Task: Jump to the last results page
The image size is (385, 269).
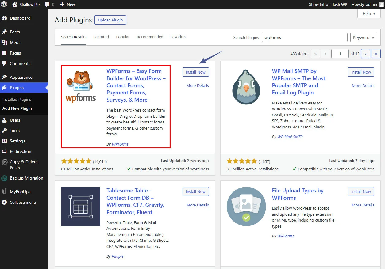Action: pos(376,54)
